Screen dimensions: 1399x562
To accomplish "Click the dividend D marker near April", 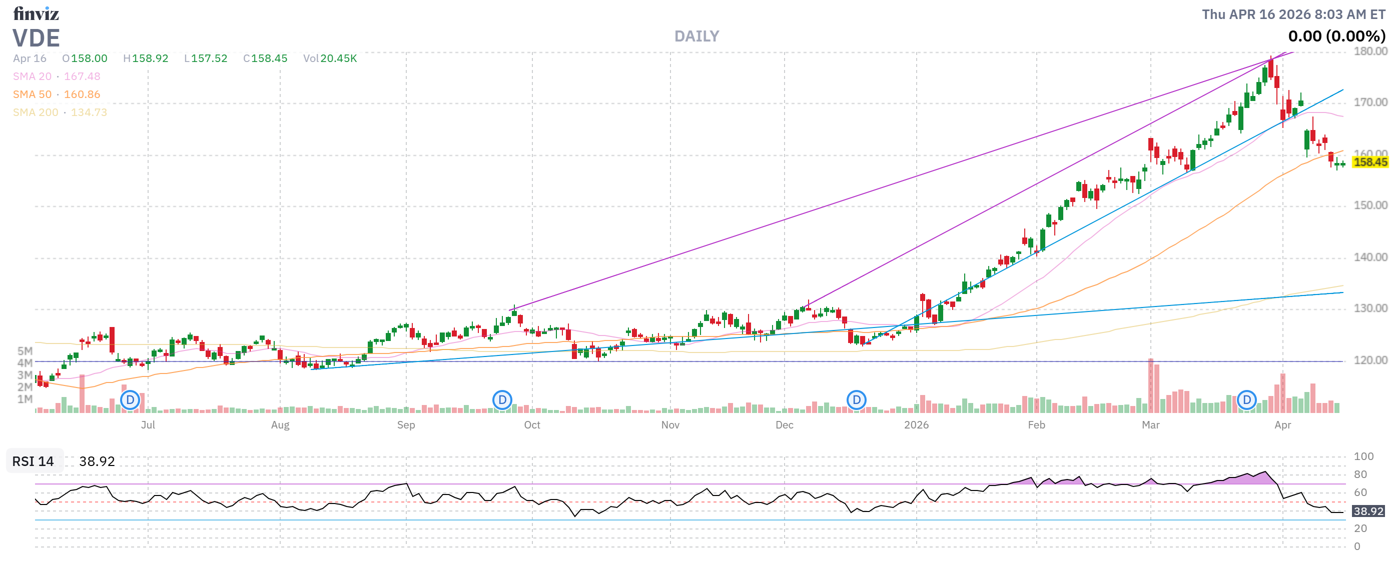I will point(1248,399).
